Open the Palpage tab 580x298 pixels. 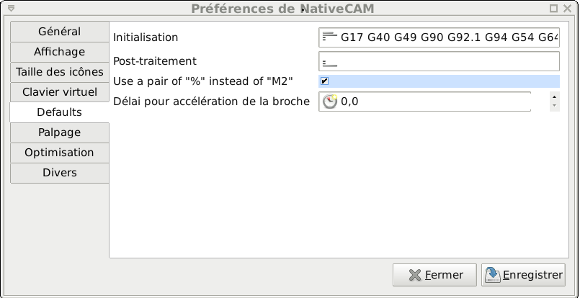60,132
